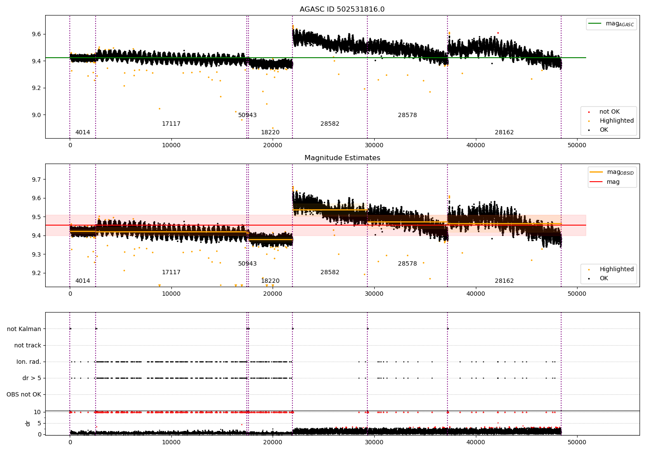This screenshot has width=646, height=452.
Task: Click the 'dr > 5' row label
Action: coord(31,378)
